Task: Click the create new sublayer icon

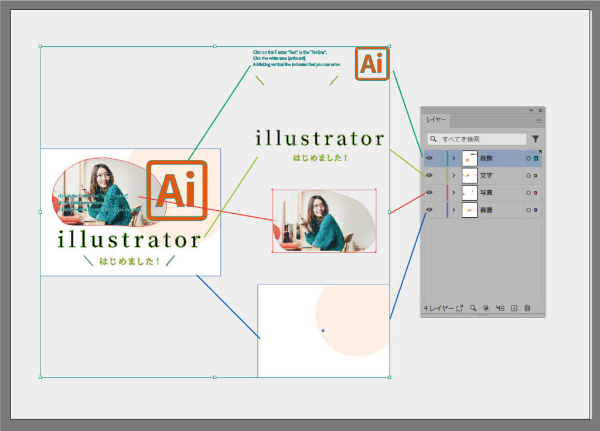Action: click(500, 308)
